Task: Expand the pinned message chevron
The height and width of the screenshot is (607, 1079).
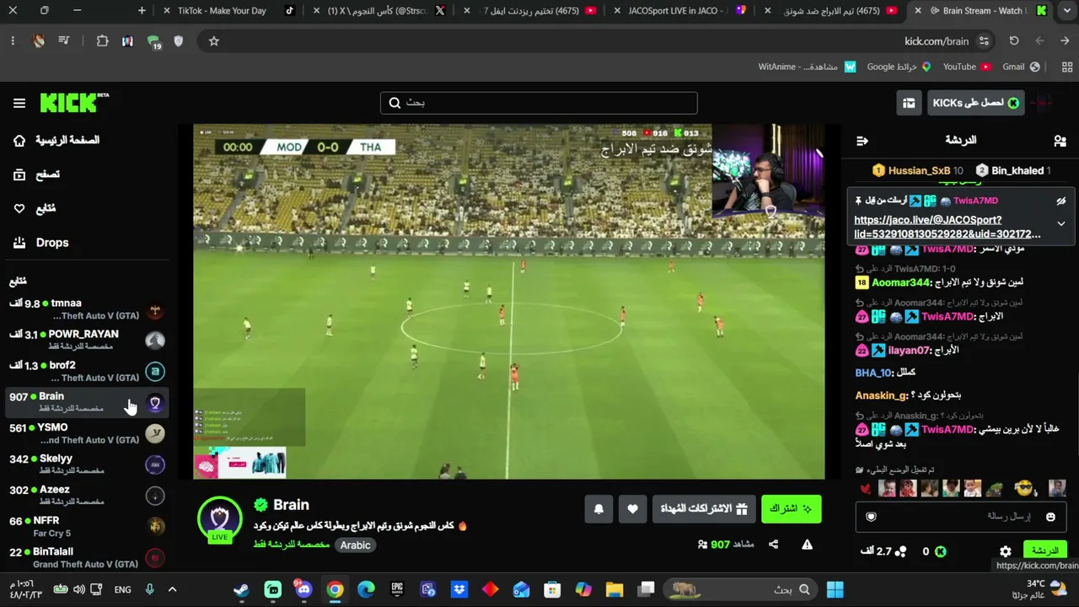Action: click(x=1061, y=224)
